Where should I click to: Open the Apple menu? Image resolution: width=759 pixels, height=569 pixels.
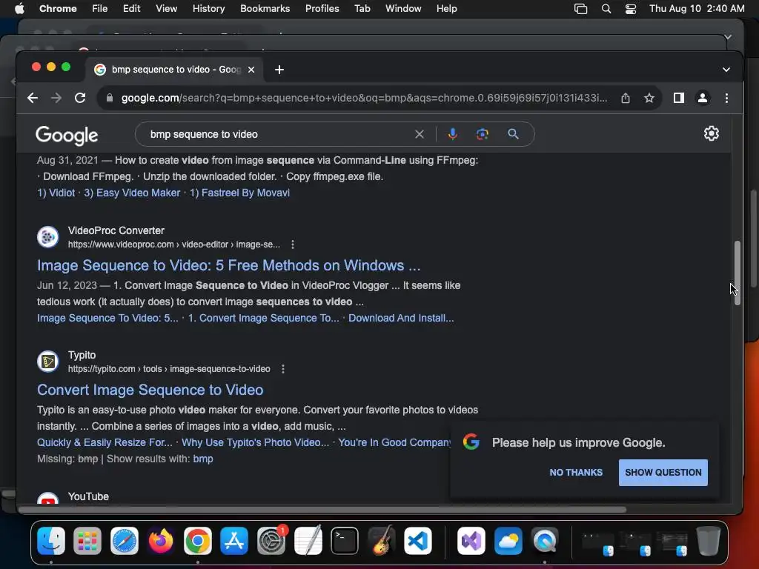(x=19, y=9)
